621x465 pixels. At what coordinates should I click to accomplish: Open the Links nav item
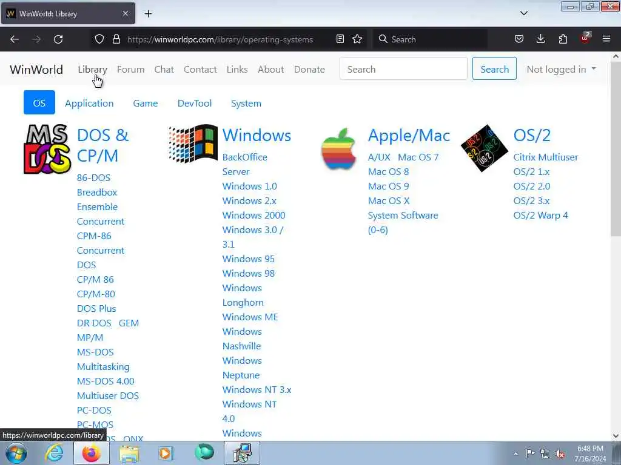coord(237,69)
